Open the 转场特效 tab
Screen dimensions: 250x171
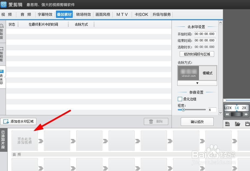[x=83, y=14]
